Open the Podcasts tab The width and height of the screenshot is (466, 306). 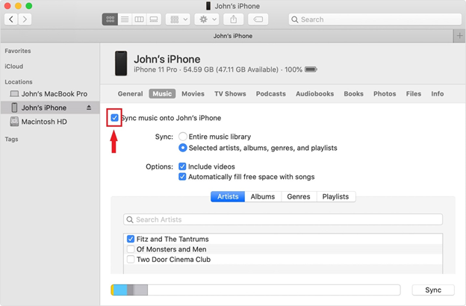click(x=271, y=93)
